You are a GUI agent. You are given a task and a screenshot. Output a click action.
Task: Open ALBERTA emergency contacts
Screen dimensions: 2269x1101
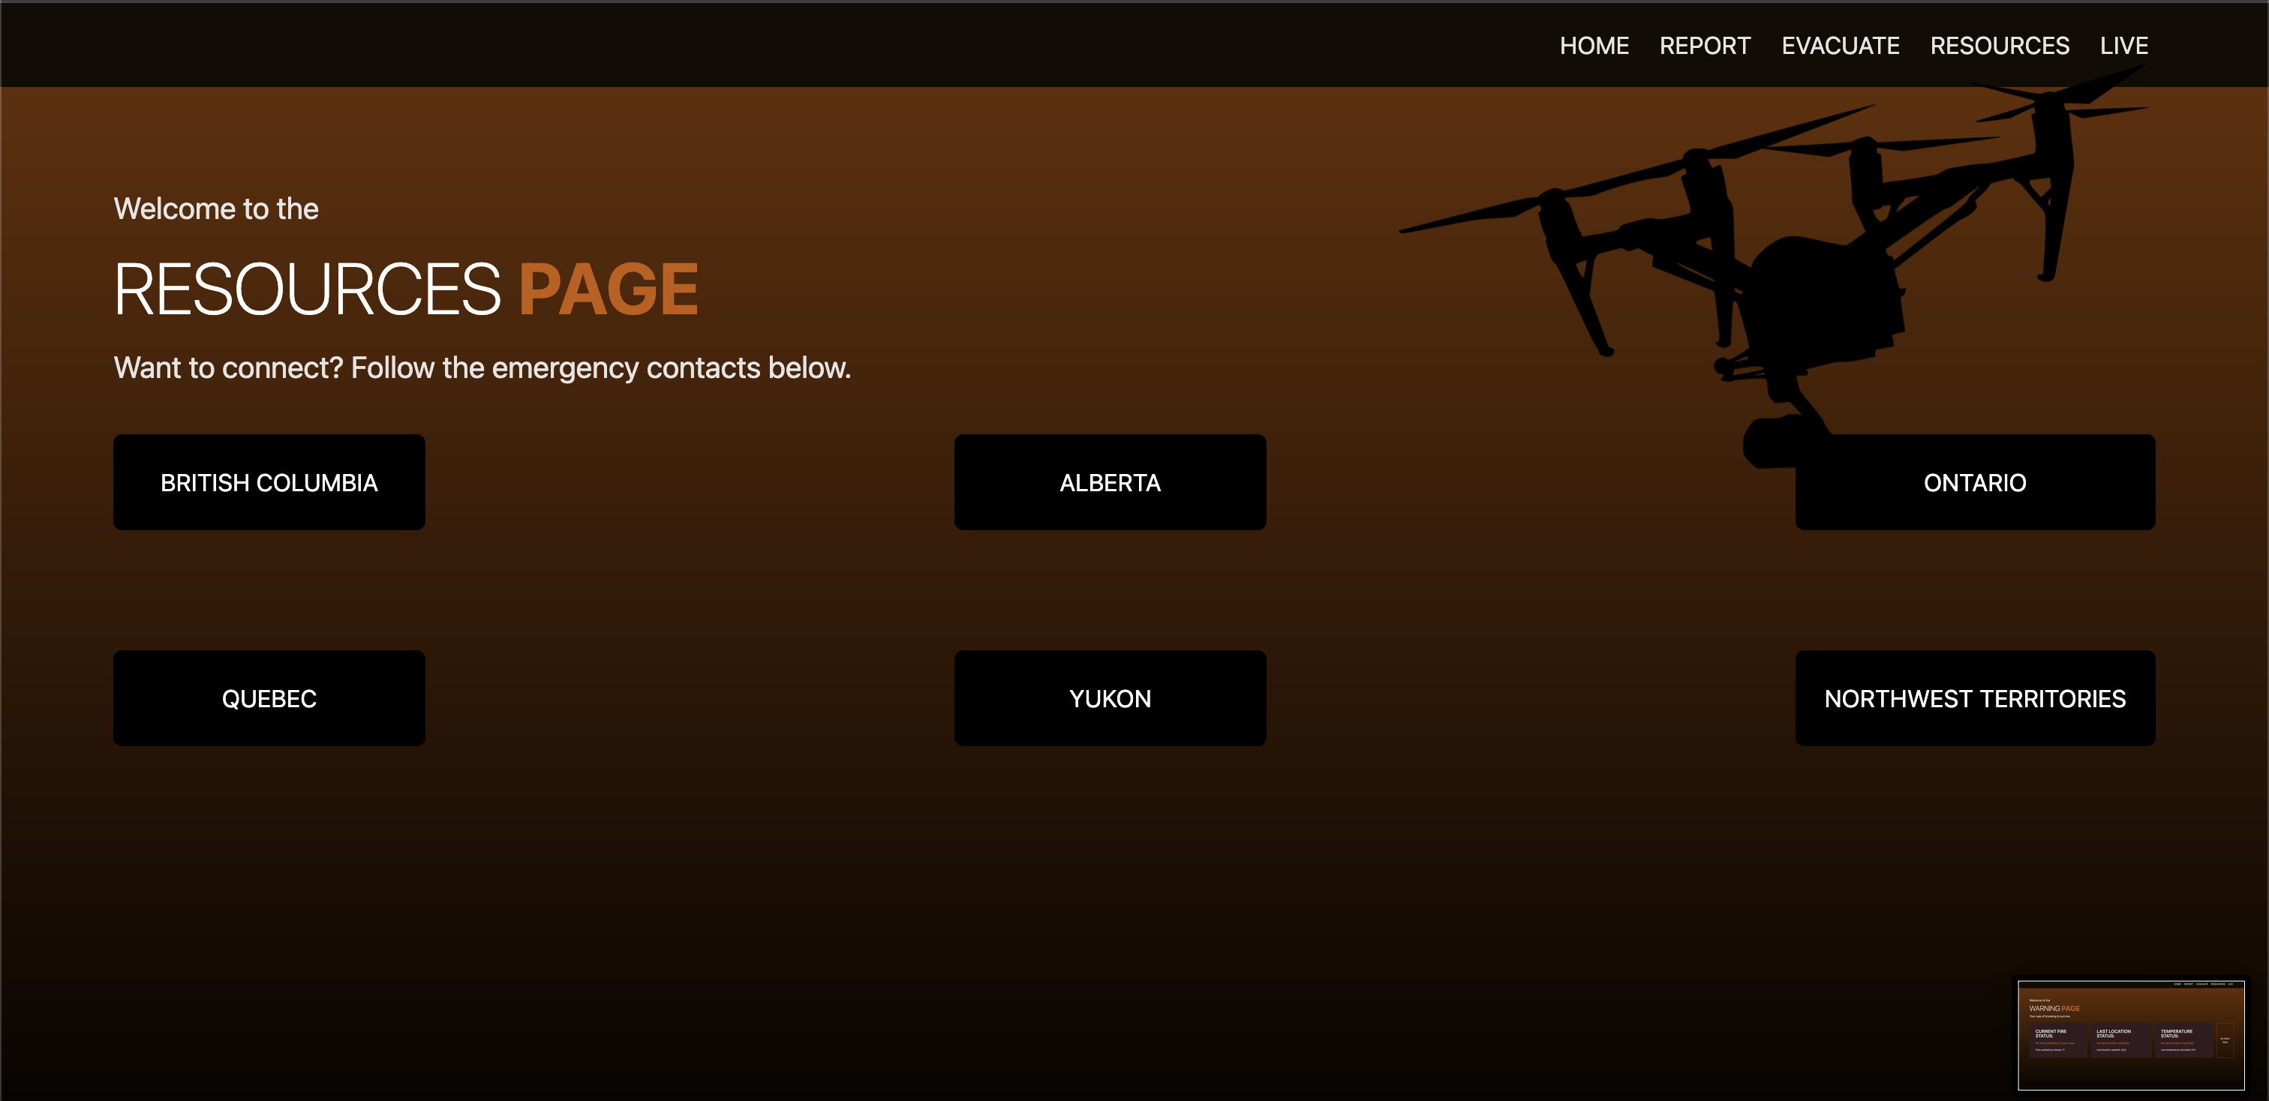coord(1110,482)
